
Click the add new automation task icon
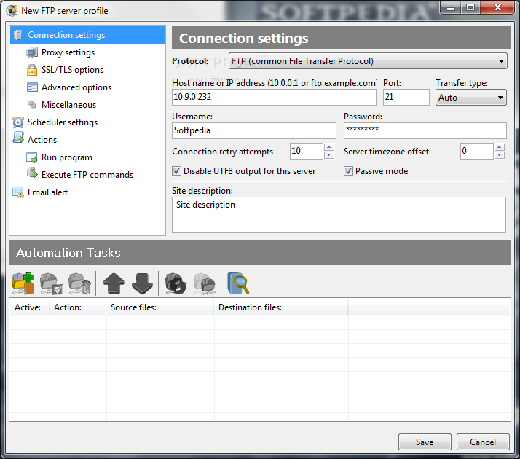(23, 283)
